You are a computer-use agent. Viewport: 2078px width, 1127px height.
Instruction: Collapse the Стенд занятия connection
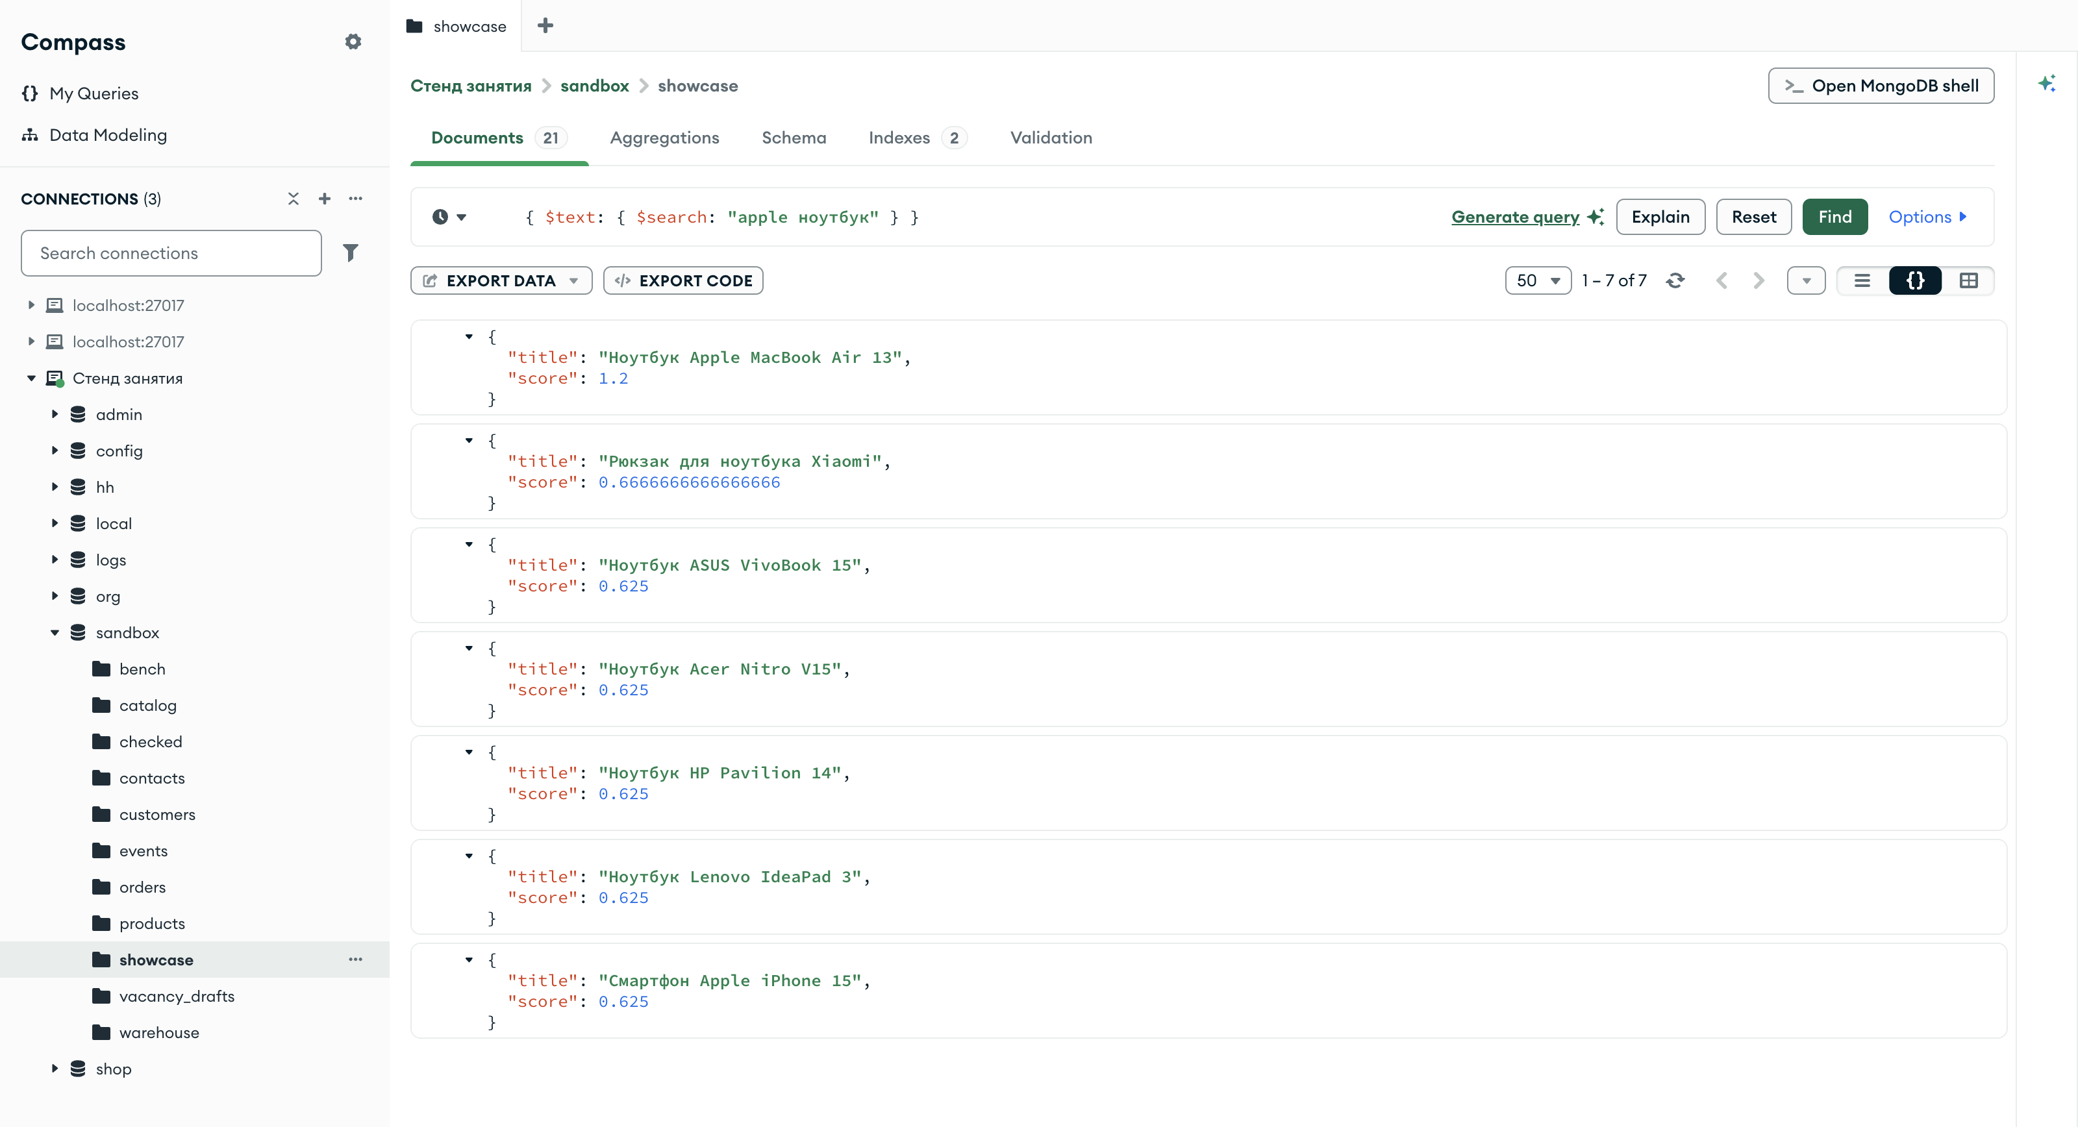(31, 378)
